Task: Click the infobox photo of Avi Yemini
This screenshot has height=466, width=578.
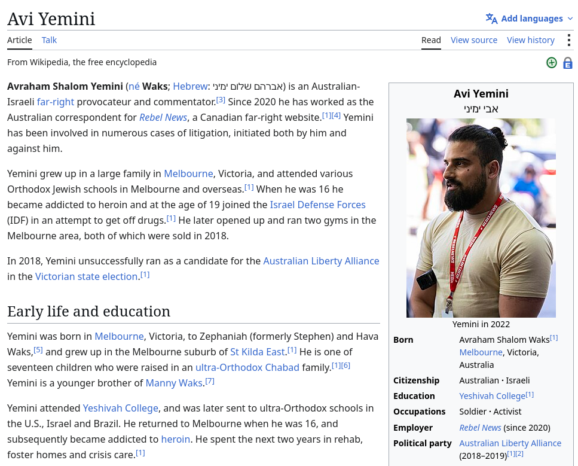Action: (x=481, y=218)
